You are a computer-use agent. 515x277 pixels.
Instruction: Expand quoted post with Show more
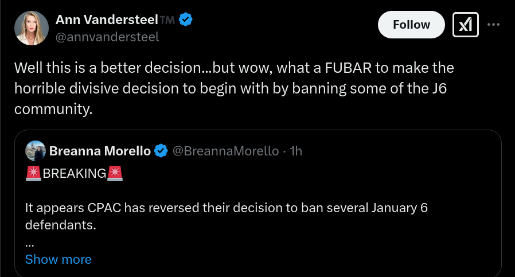click(58, 260)
